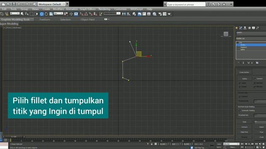Open the Workspace: Default dropdown
This screenshot has height=149, width=266.
click(52, 4)
